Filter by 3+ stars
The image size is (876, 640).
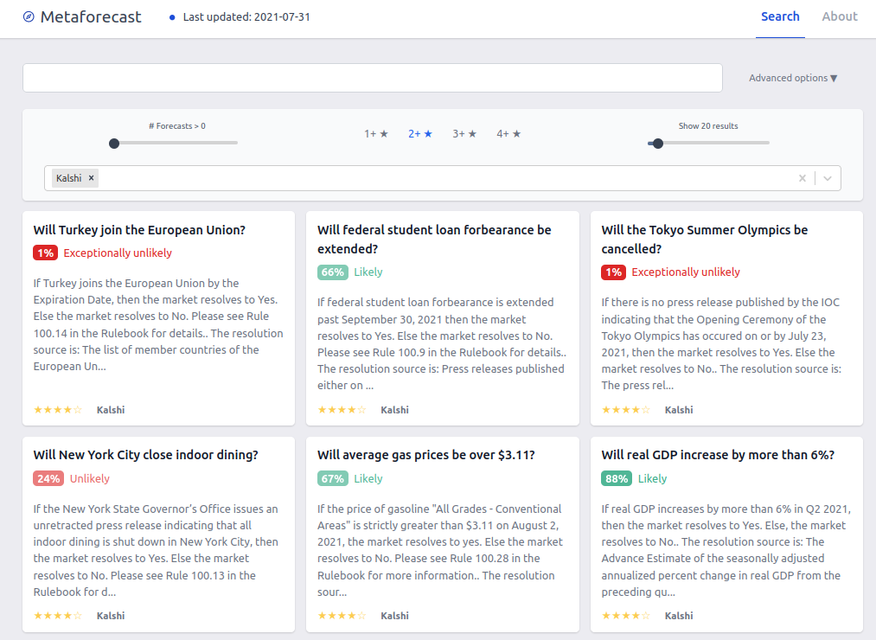464,133
